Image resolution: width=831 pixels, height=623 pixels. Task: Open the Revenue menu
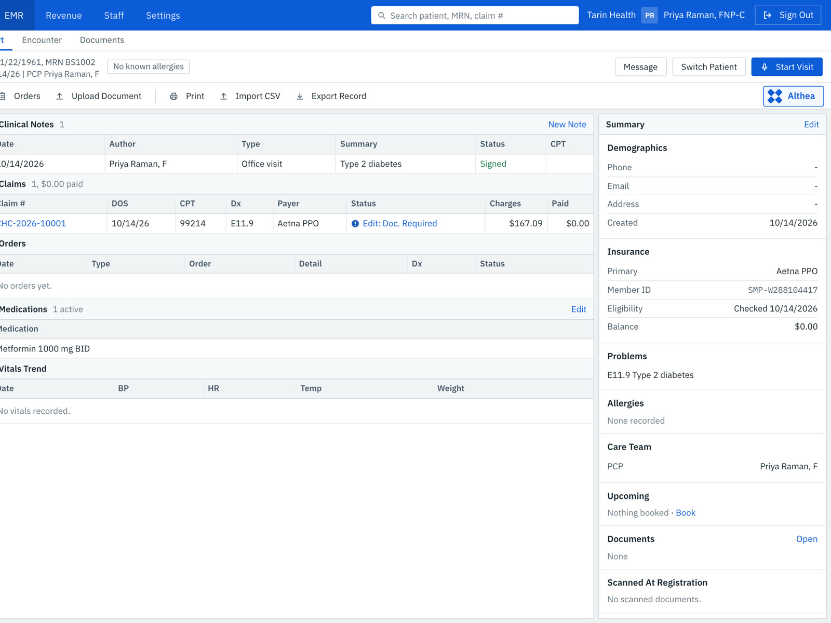(64, 16)
